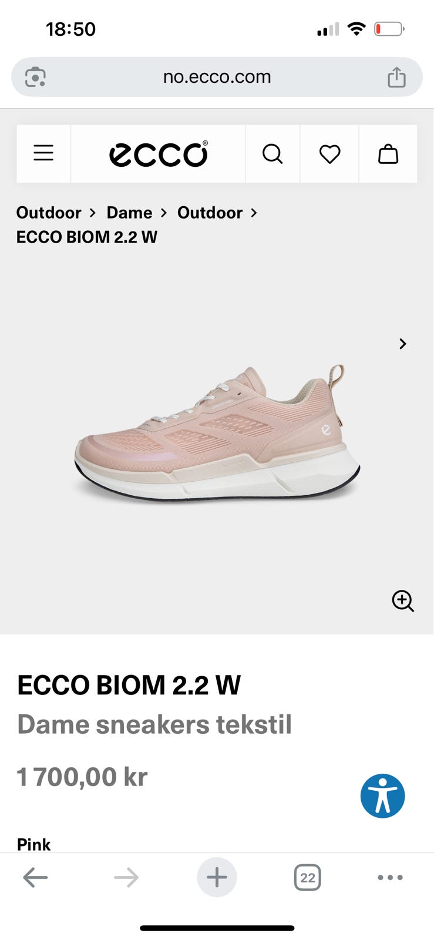Open the blue accessibility widget

pos(383,796)
